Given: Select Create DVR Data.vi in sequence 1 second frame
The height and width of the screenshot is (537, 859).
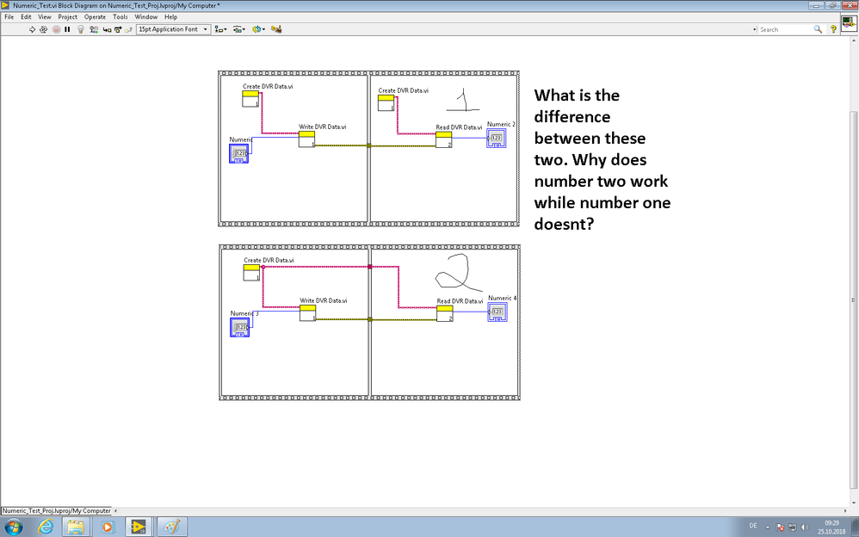Looking at the screenshot, I should coord(386,103).
